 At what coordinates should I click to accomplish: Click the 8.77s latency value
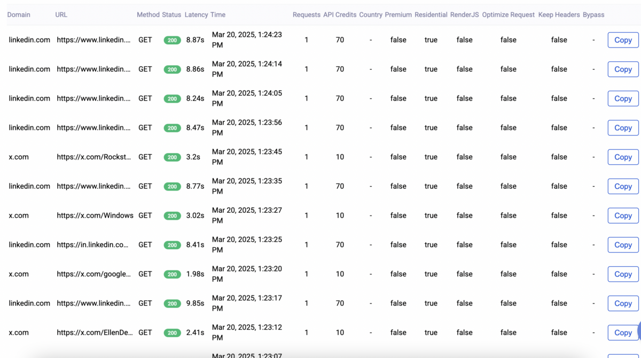click(195, 186)
